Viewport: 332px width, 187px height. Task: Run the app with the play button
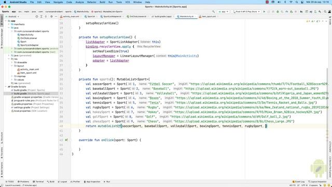pos(264,11)
